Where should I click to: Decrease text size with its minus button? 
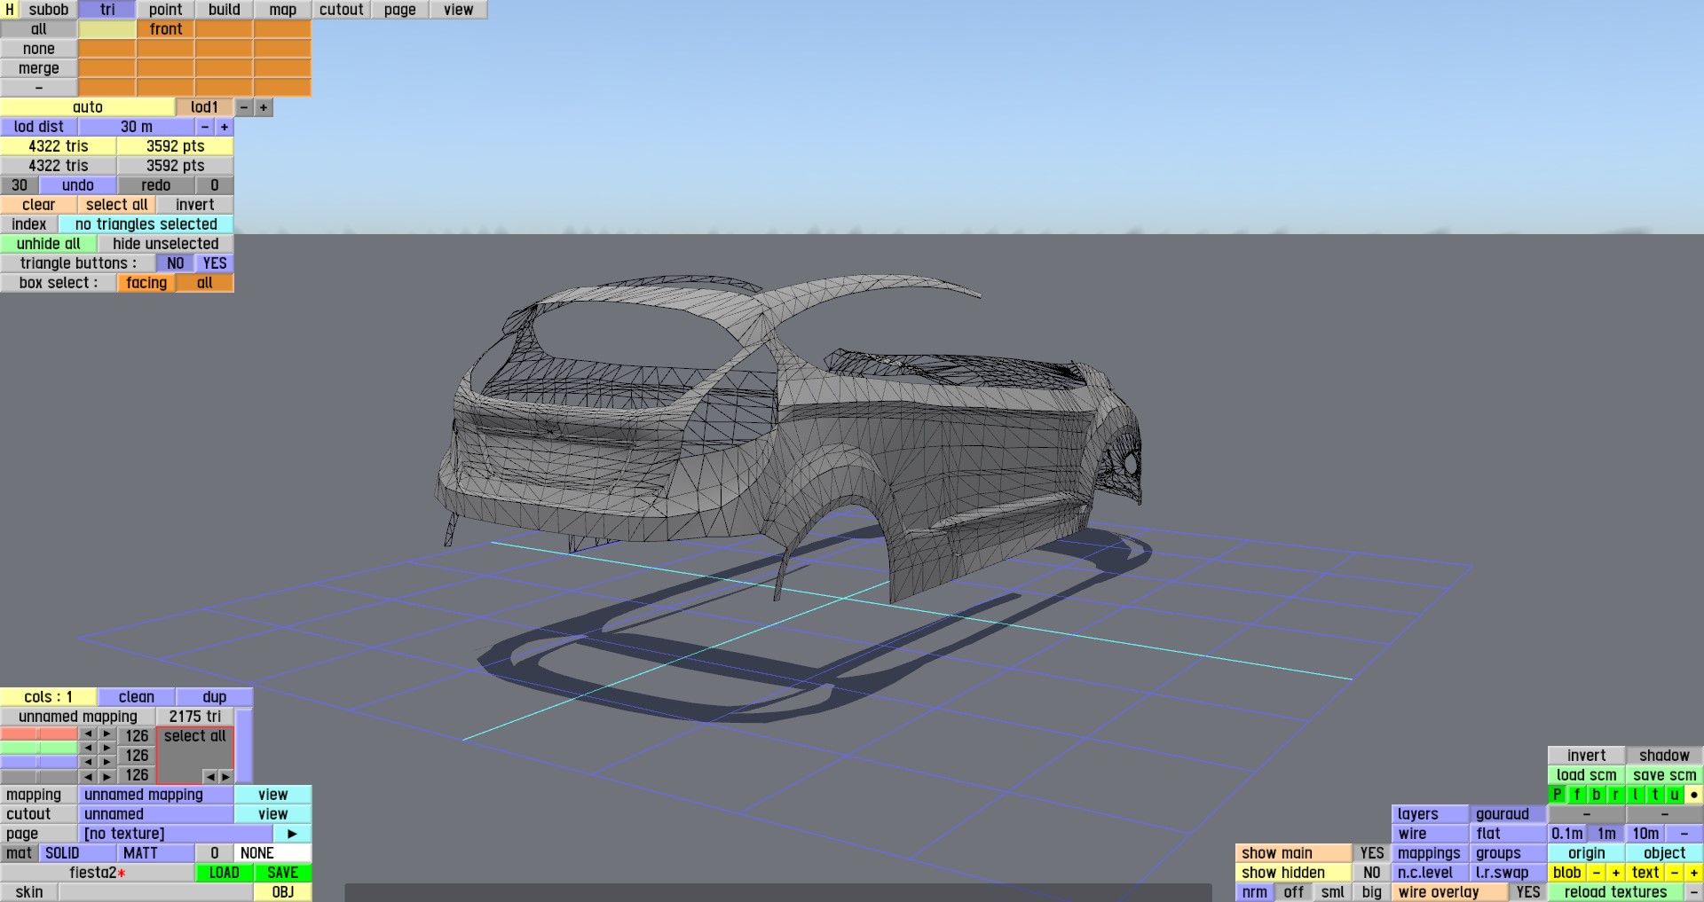1675,873
